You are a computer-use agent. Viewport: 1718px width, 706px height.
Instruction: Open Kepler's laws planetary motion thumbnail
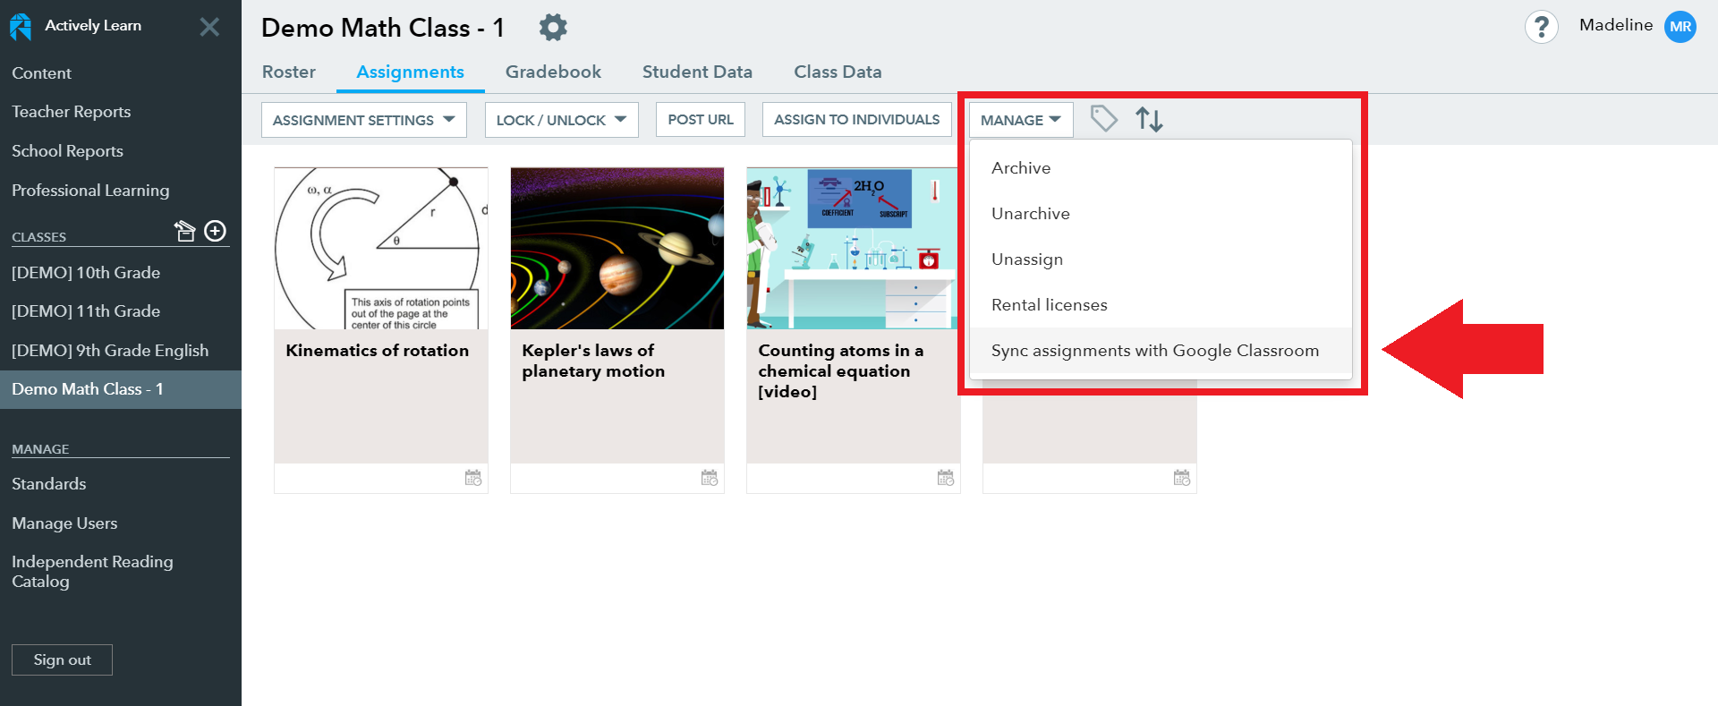[617, 248]
